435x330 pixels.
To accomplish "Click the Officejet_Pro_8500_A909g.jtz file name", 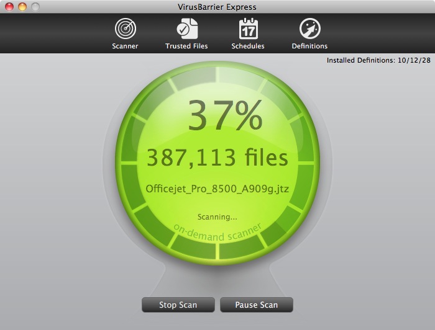I will pyautogui.click(x=217, y=189).
